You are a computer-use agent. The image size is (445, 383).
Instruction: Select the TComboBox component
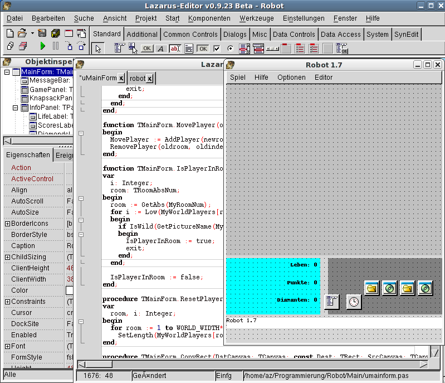coord(258,49)
